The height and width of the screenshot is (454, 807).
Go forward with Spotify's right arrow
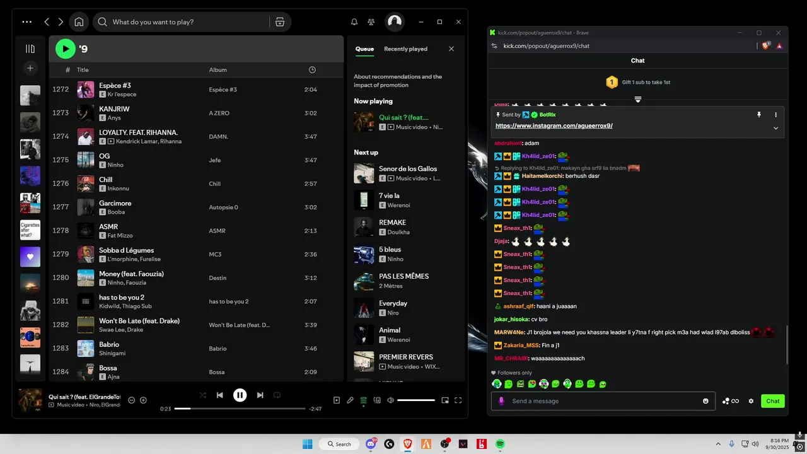coord(61,21)
